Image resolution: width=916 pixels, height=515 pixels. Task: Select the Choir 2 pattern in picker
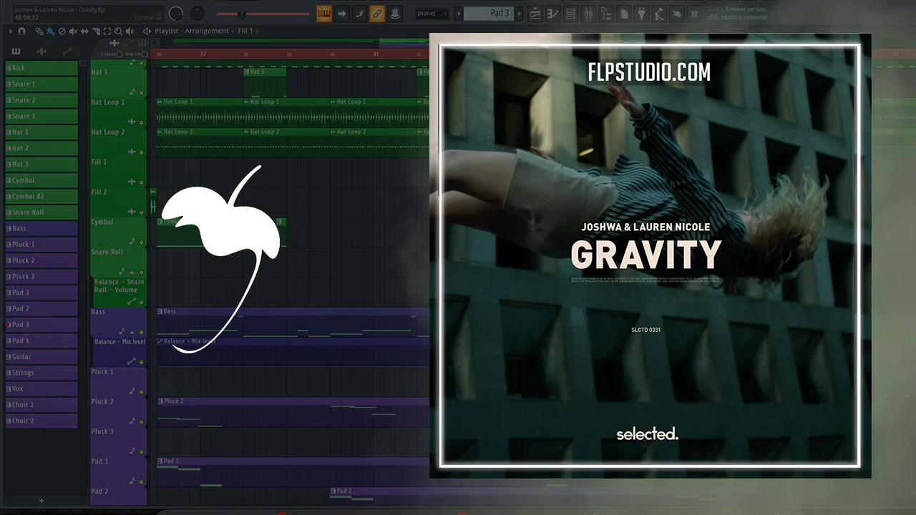(x=42, y=421)
